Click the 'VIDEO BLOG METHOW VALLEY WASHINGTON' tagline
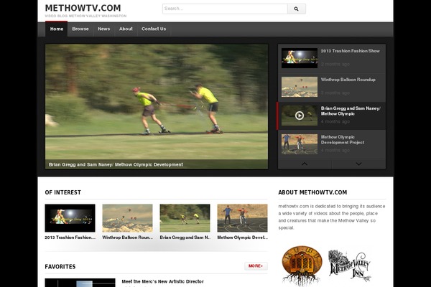Screen dimensions: 431x287 coord(85,16)
